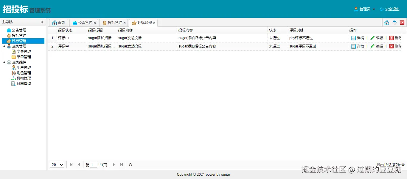Click 删除 for row 2
This screenshot has height=179, width=407.
[x=395, y=46]
